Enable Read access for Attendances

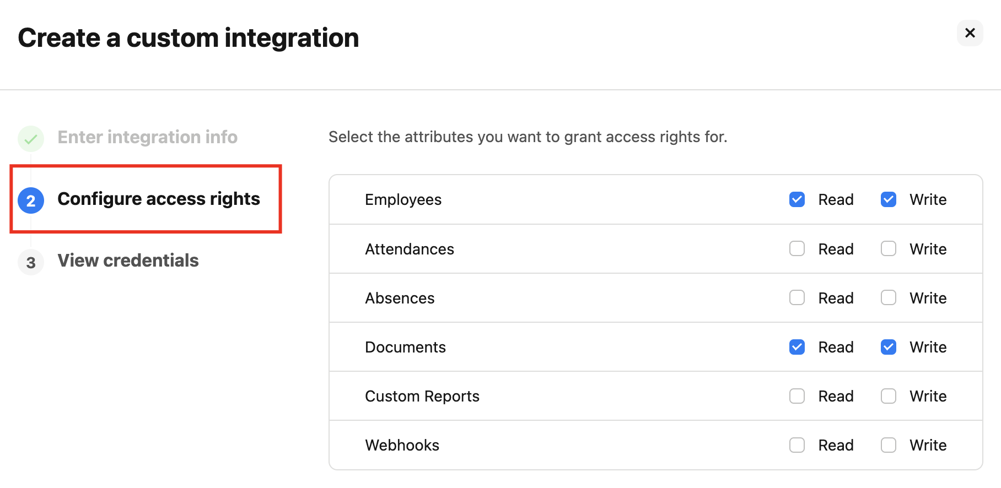(797, 248)
